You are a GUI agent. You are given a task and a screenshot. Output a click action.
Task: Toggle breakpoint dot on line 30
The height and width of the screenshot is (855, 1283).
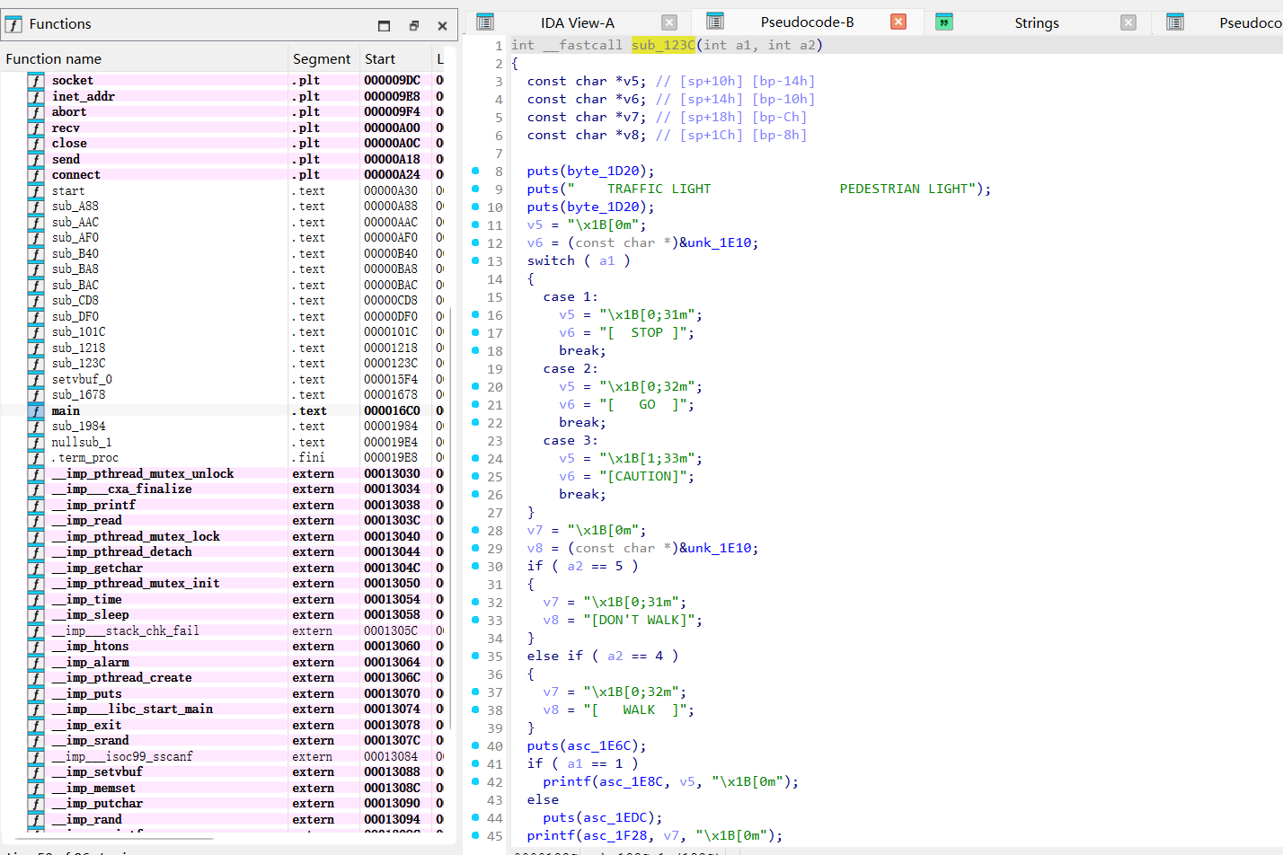point(475,566)
